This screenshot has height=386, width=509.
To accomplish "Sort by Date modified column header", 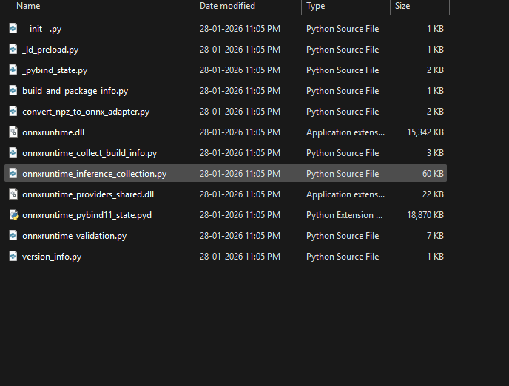I will point(227,6).
